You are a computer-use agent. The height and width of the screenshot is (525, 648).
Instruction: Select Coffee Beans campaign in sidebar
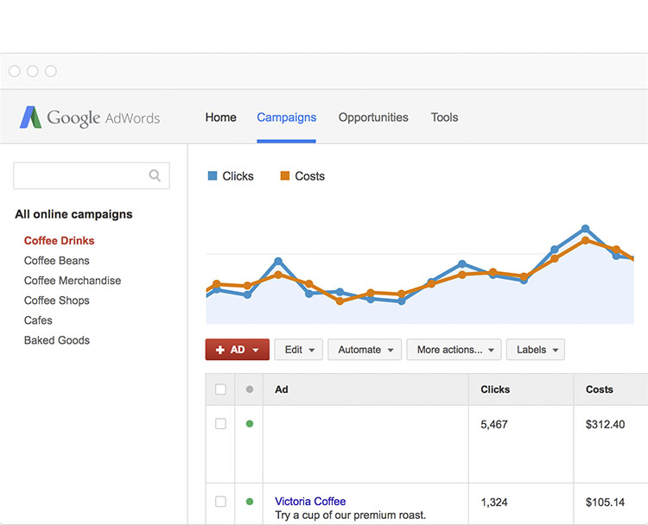click(x=57, y=261)
